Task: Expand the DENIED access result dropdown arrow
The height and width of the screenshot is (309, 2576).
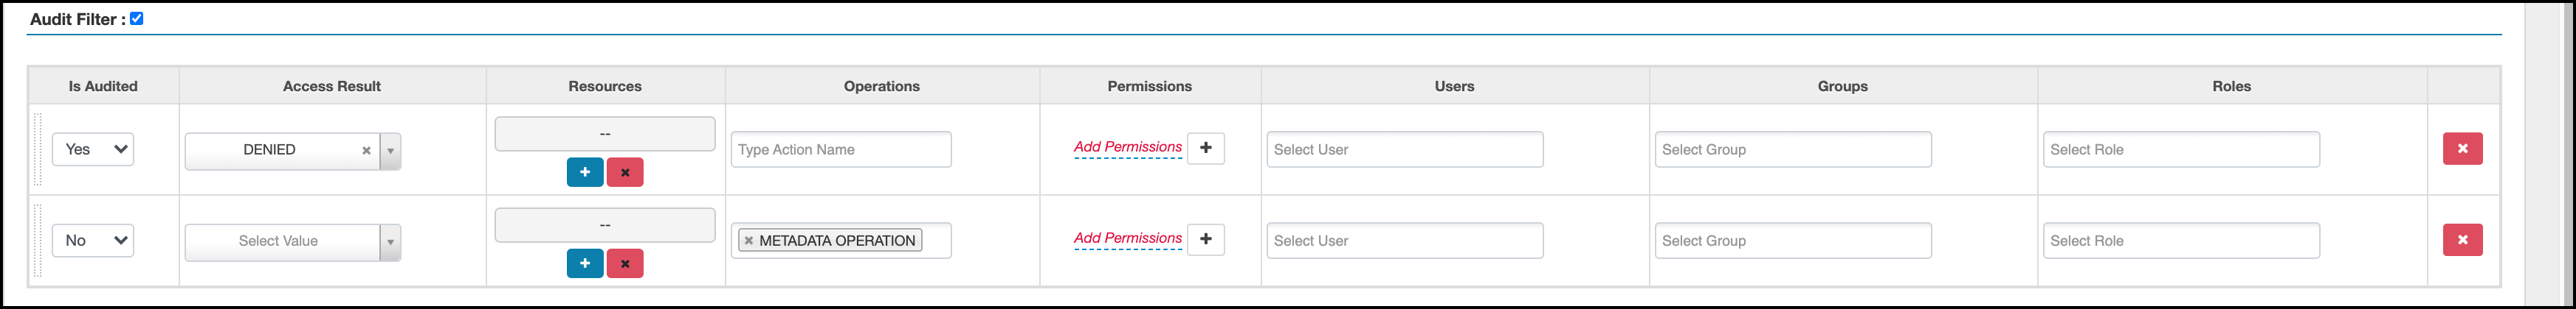Action: [391, 152]
